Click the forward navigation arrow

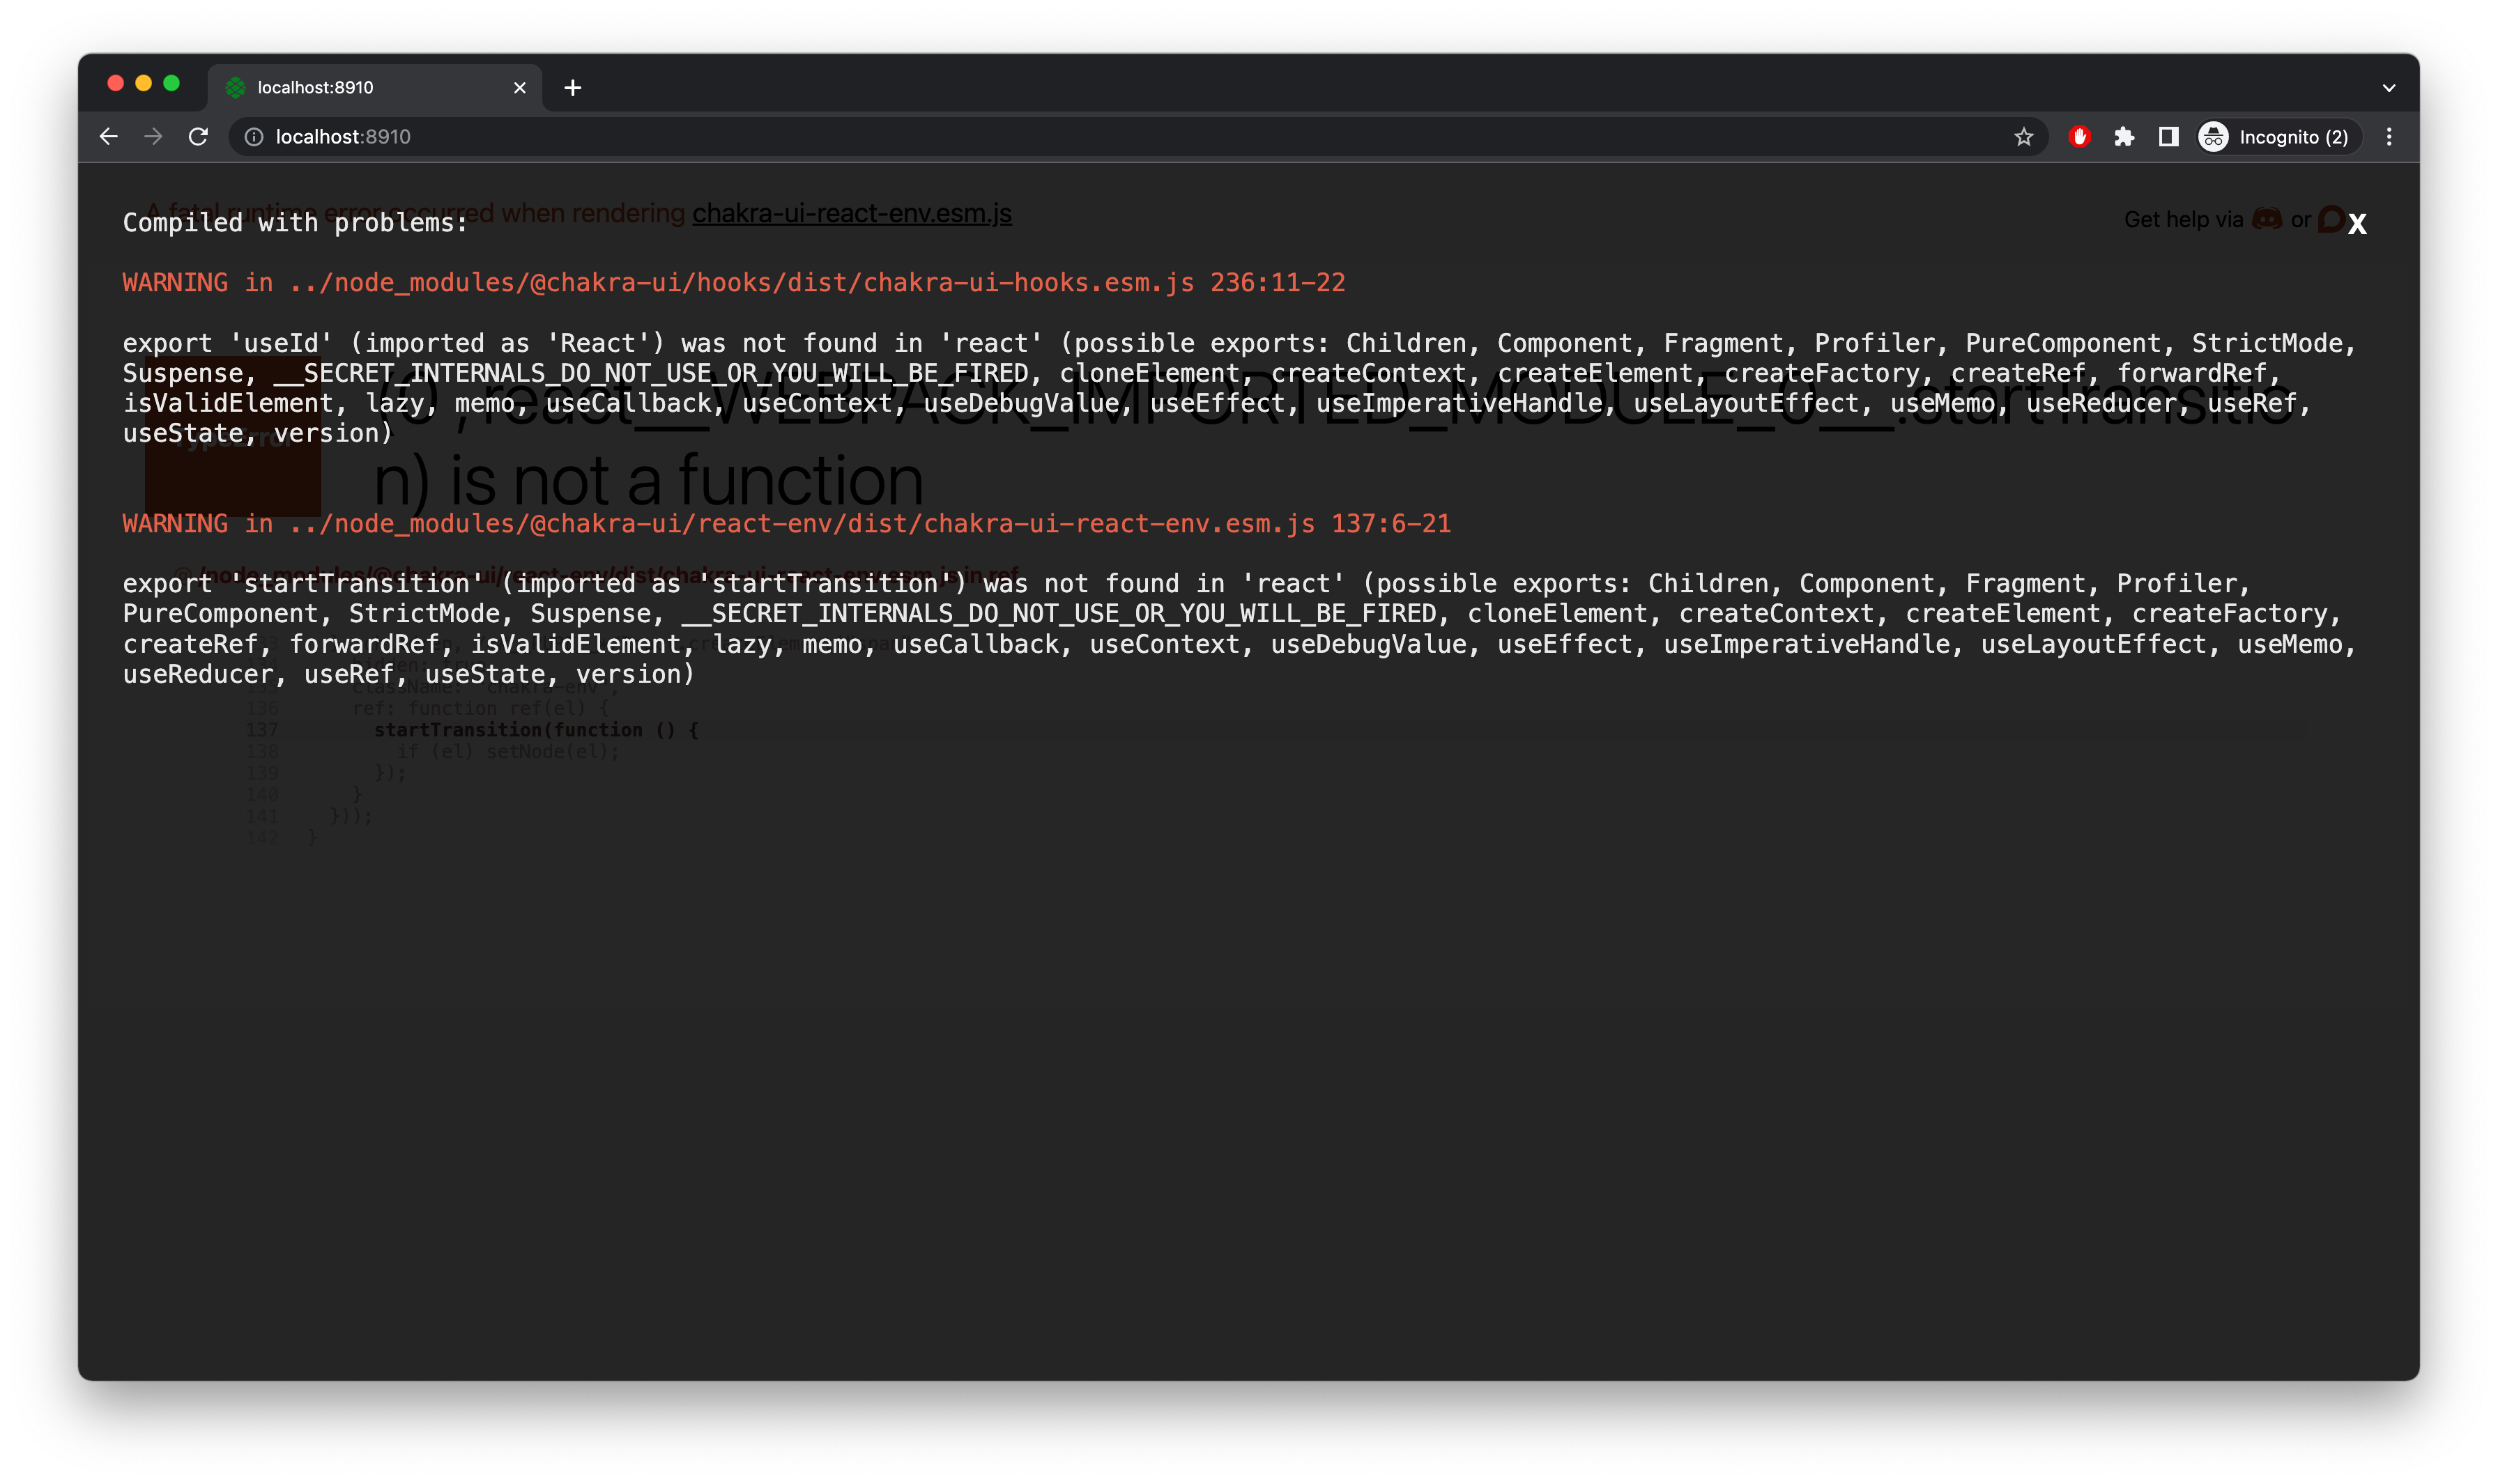pos(153,137)
